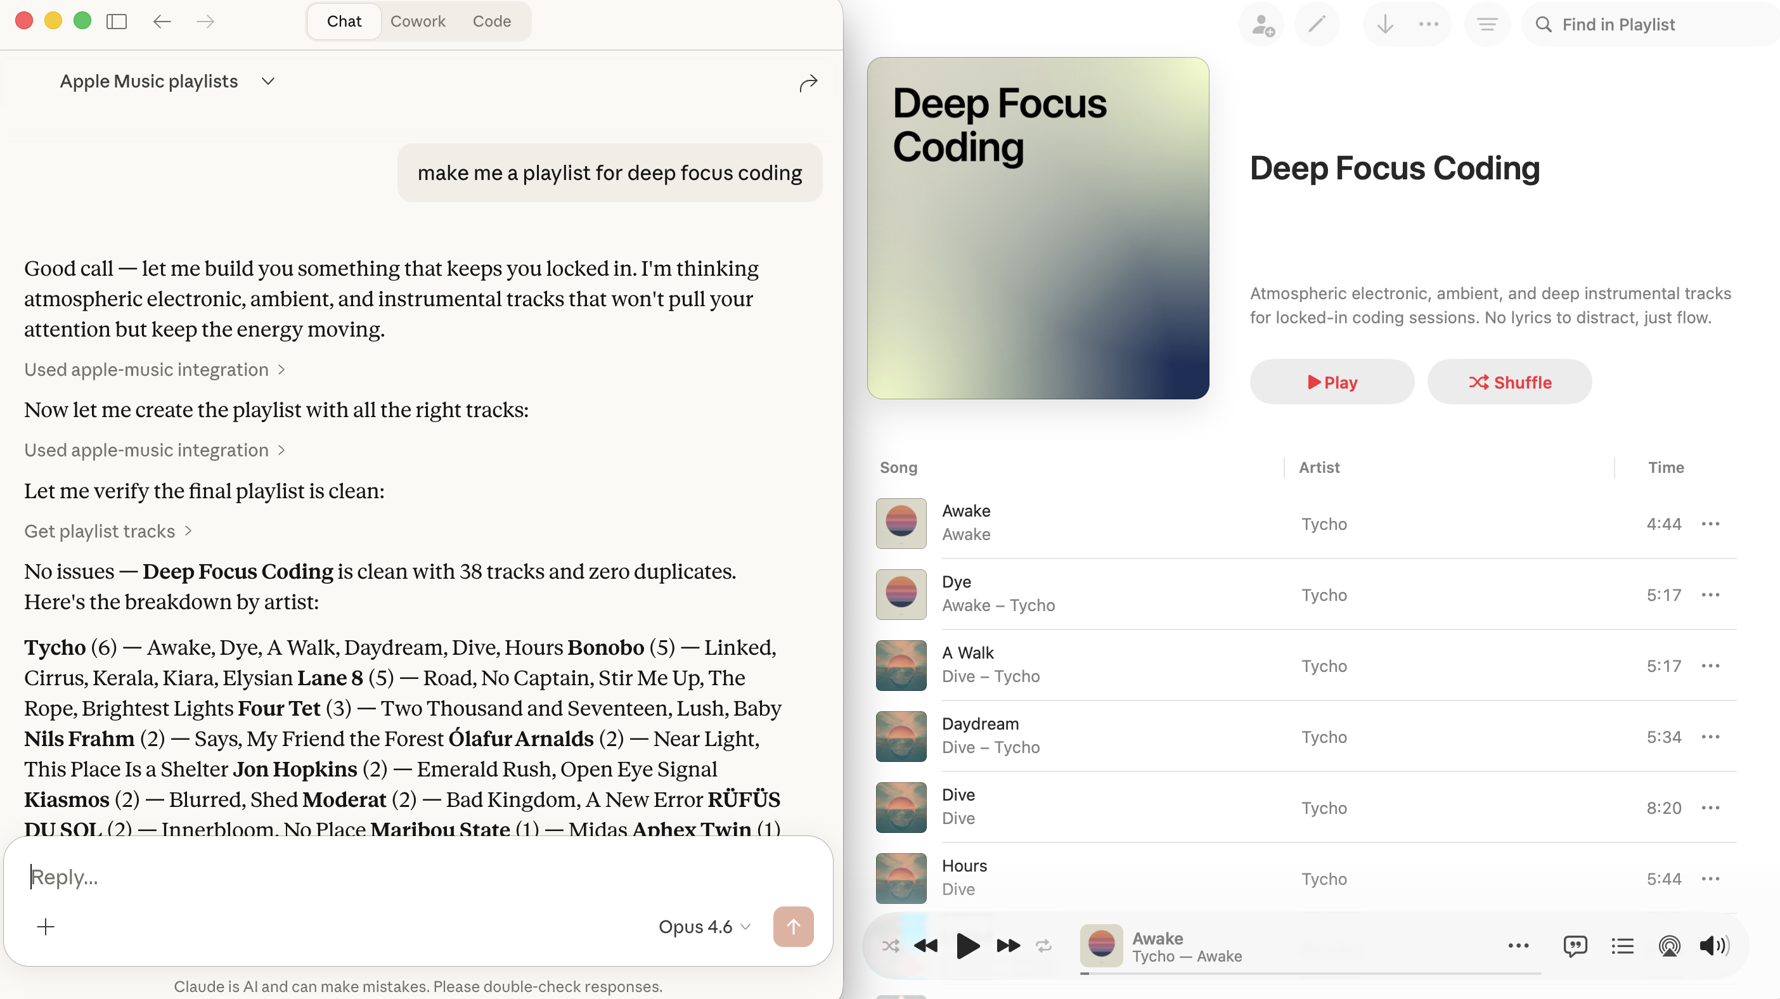This screenshot has height=999, width=1780.
Task: Attach a file using the plus button
Action: tap(46, 927)
